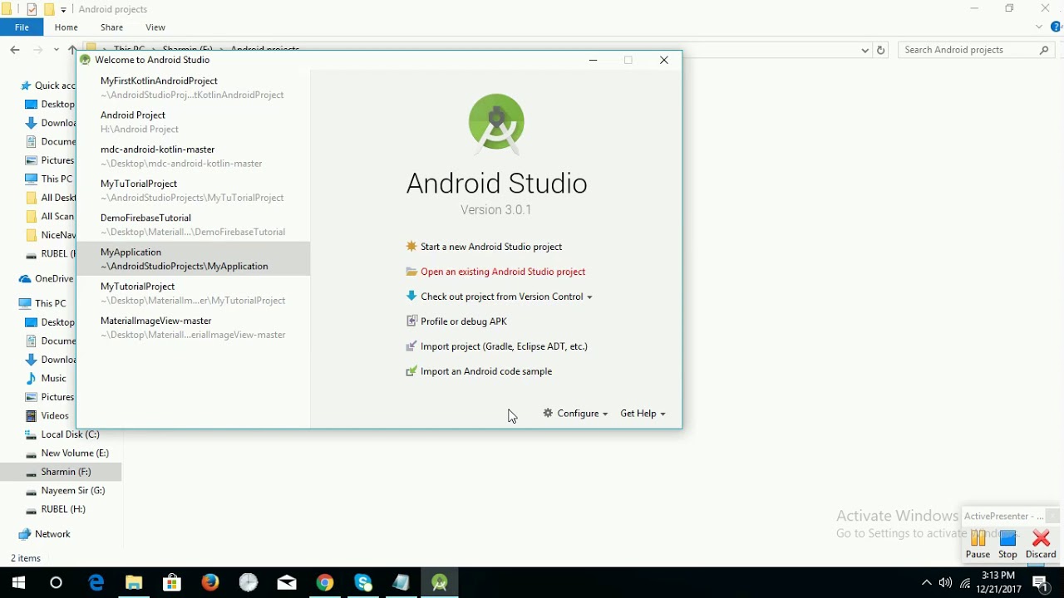The height and width of the screenshot is (598, 1064).
Task: Click the blue arrow icon beside Version Control
Action: 411,297
